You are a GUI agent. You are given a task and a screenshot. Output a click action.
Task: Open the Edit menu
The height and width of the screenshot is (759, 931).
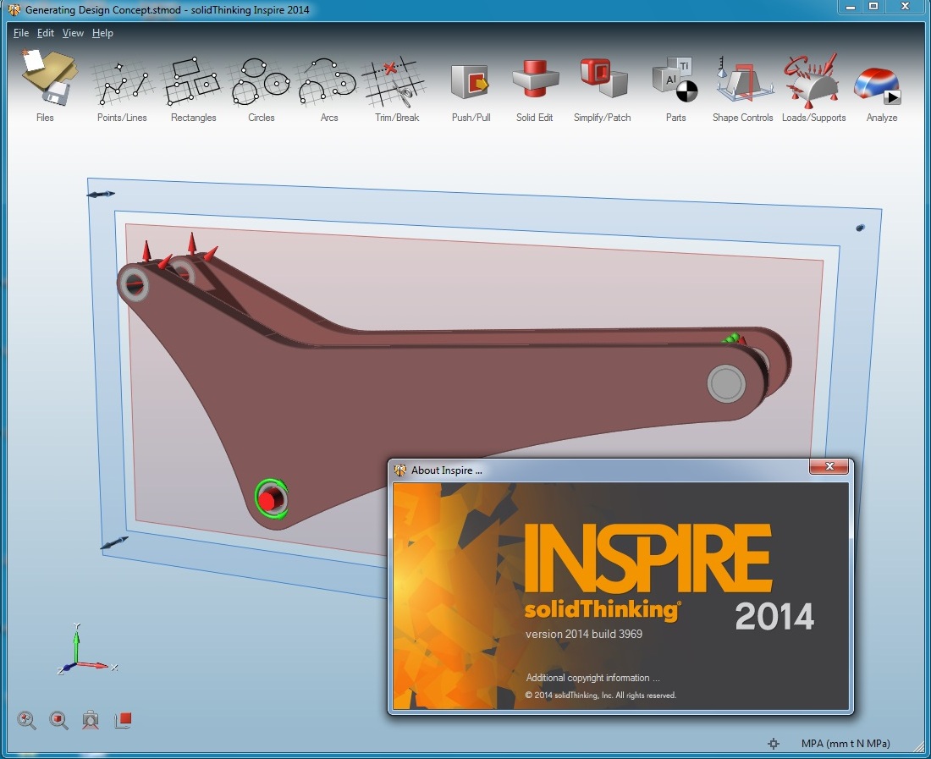point(45,33)
